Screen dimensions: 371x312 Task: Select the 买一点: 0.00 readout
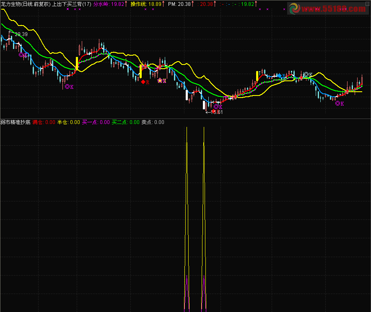point(96,122)
